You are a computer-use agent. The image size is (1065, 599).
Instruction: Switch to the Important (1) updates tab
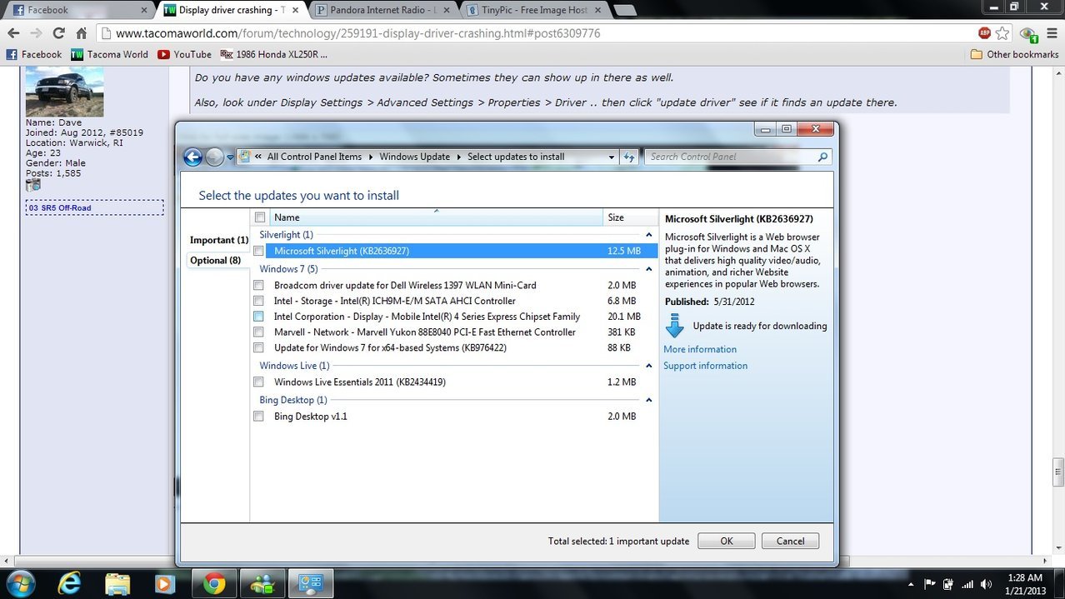[219, 240]
